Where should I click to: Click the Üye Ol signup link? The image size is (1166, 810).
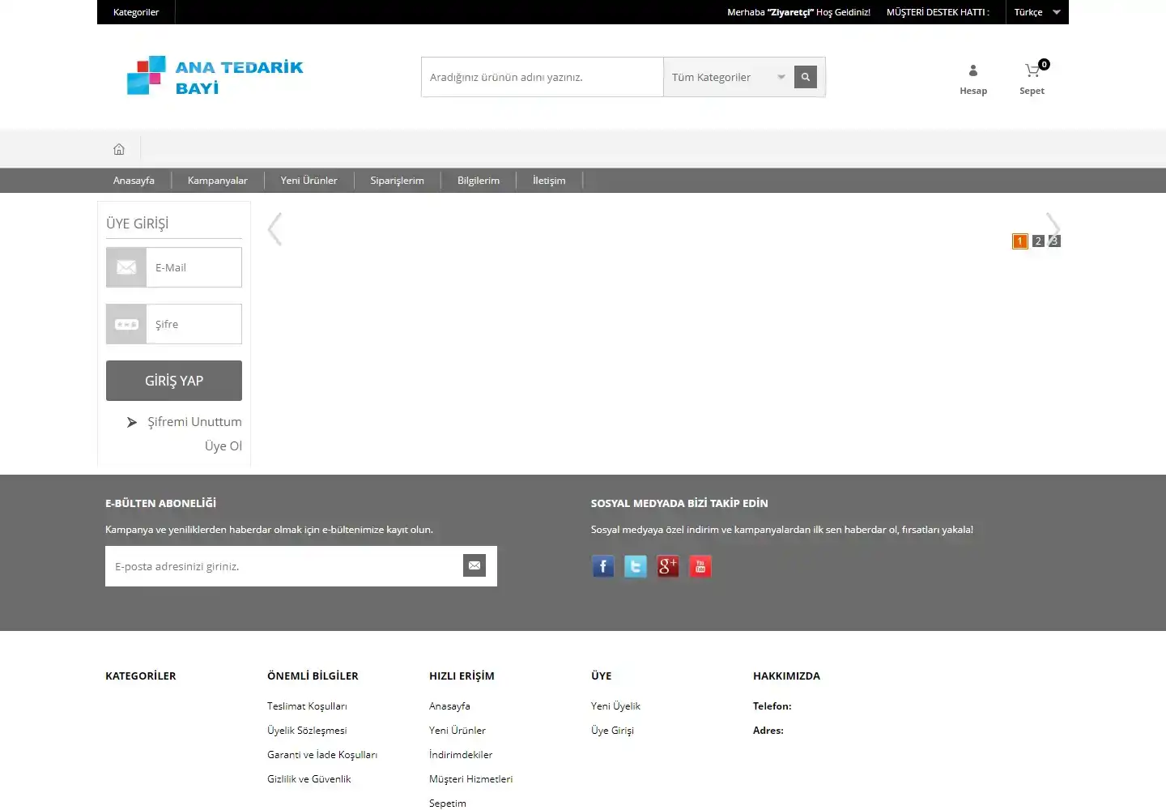(223, 446)
